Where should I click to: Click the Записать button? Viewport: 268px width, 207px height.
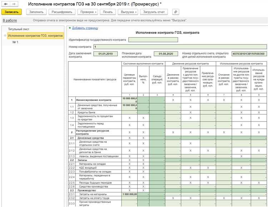12,12
